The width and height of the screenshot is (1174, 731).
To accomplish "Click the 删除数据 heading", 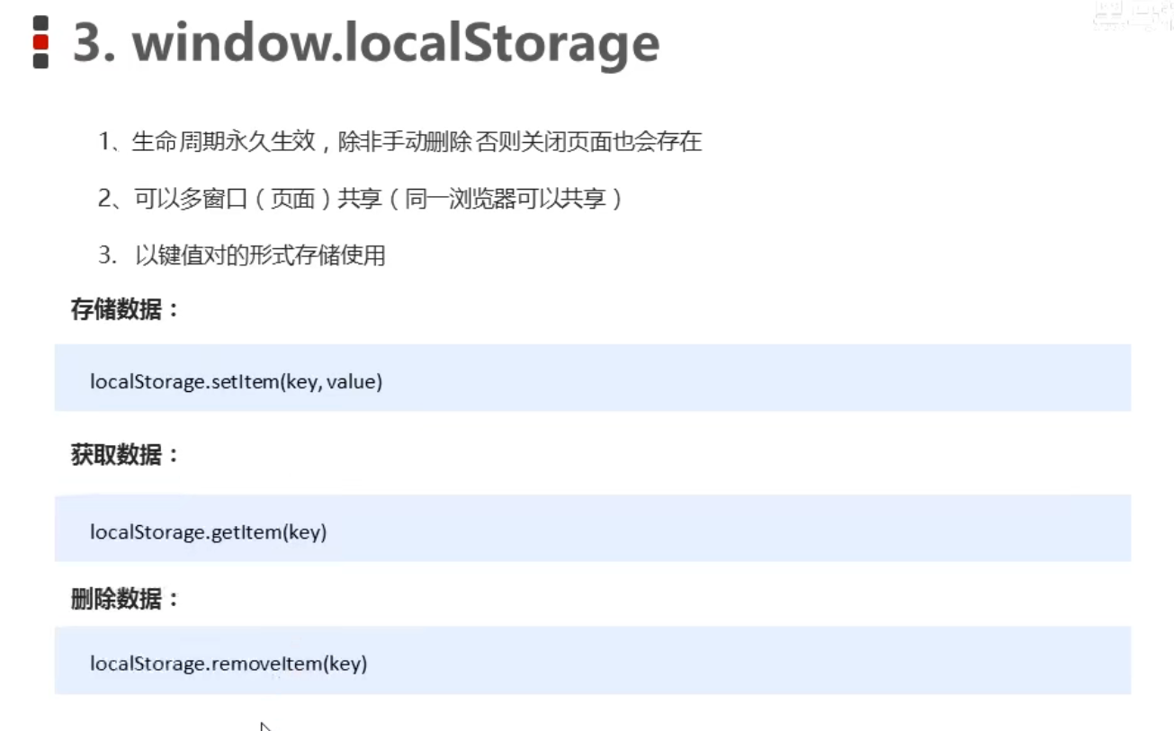I will tap(126, 599).
